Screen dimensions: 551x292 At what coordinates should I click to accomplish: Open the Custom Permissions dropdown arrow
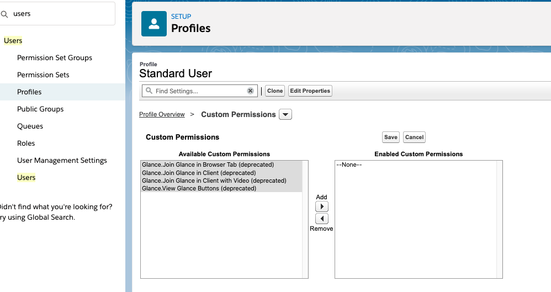(285, 115)
